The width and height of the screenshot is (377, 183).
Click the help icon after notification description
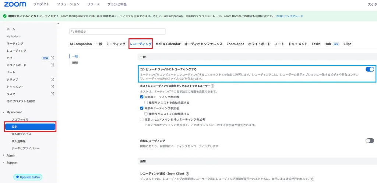click(x=313, y=179)
